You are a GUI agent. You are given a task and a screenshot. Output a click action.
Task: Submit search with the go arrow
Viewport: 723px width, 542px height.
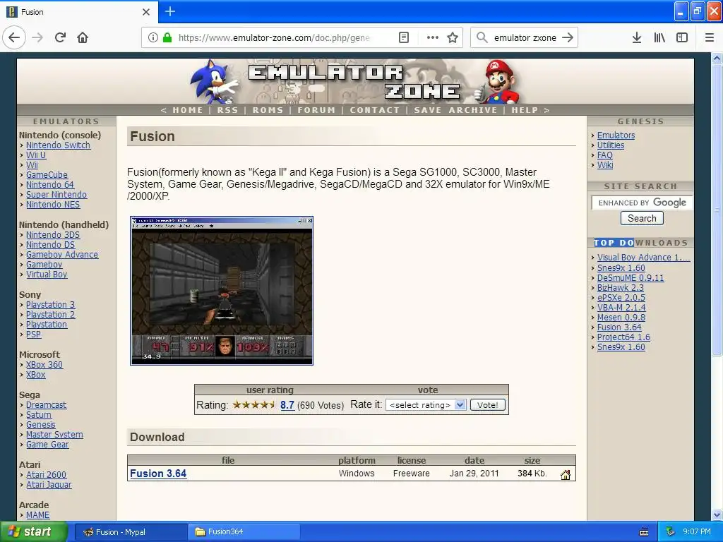coord(568,37)
